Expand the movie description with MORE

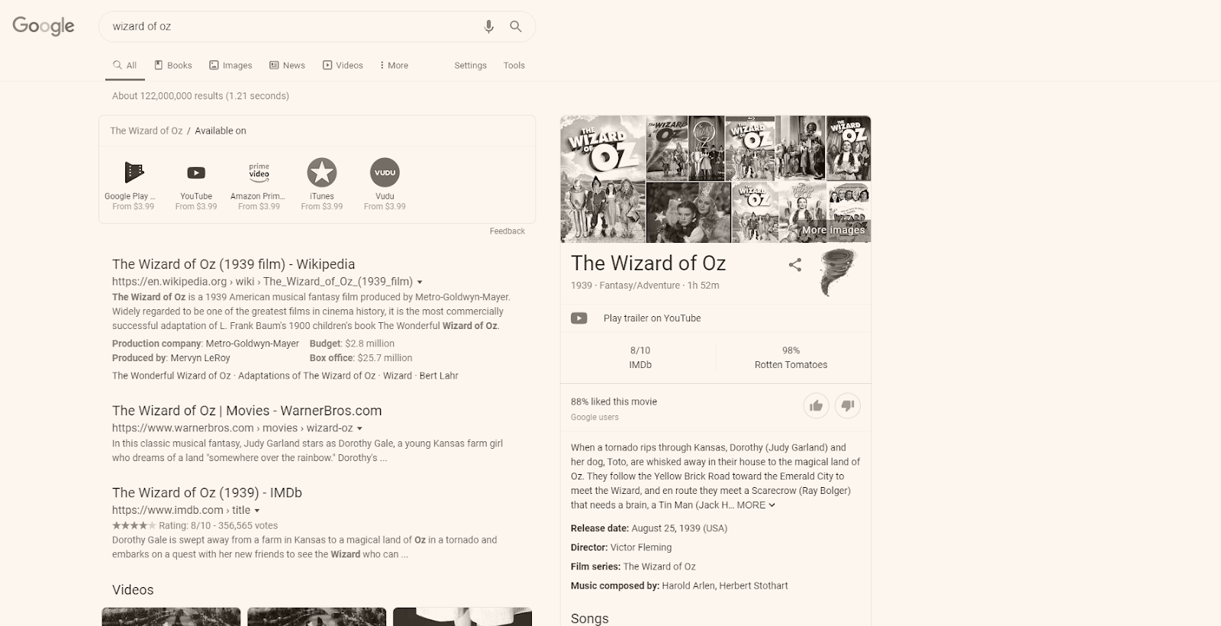click(x=755, y=505)
